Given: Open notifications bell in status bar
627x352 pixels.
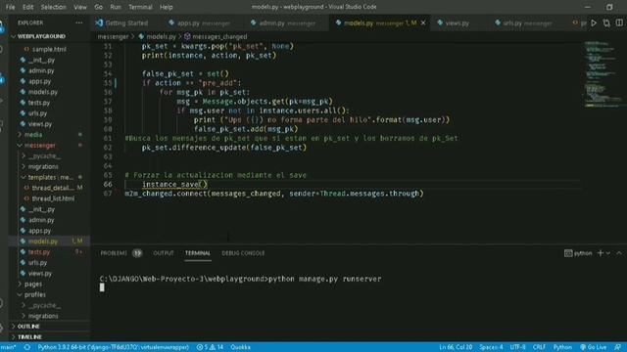Looking at the screenshot, I should [x=618, y=347].
